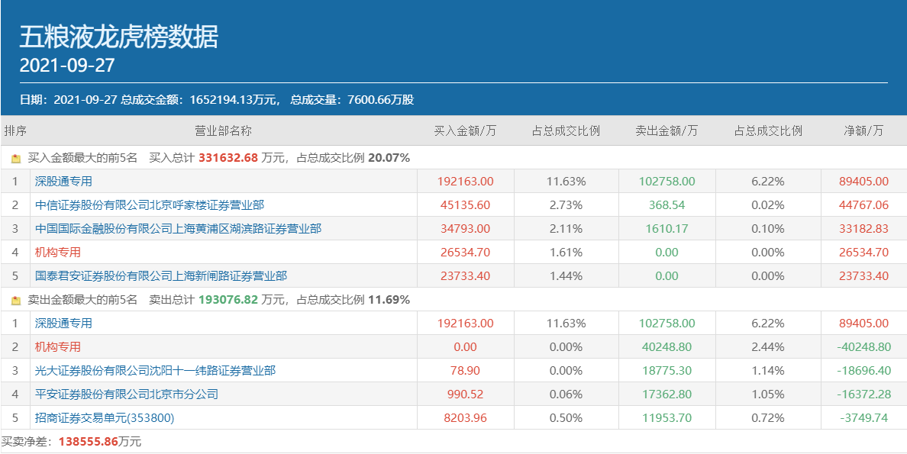Click the 买入金额/万 column header
The width and height of the screenshot is (907, 454).
[x=465, y=130]
